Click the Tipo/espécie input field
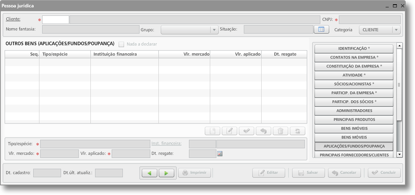 tap(95, 144)
